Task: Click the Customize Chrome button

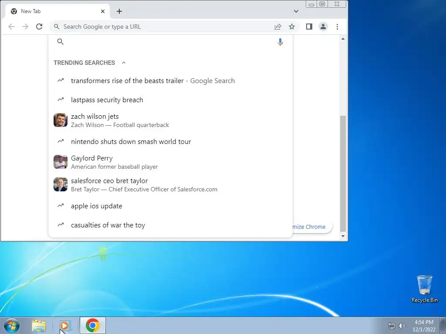Action: click(312, 227)
